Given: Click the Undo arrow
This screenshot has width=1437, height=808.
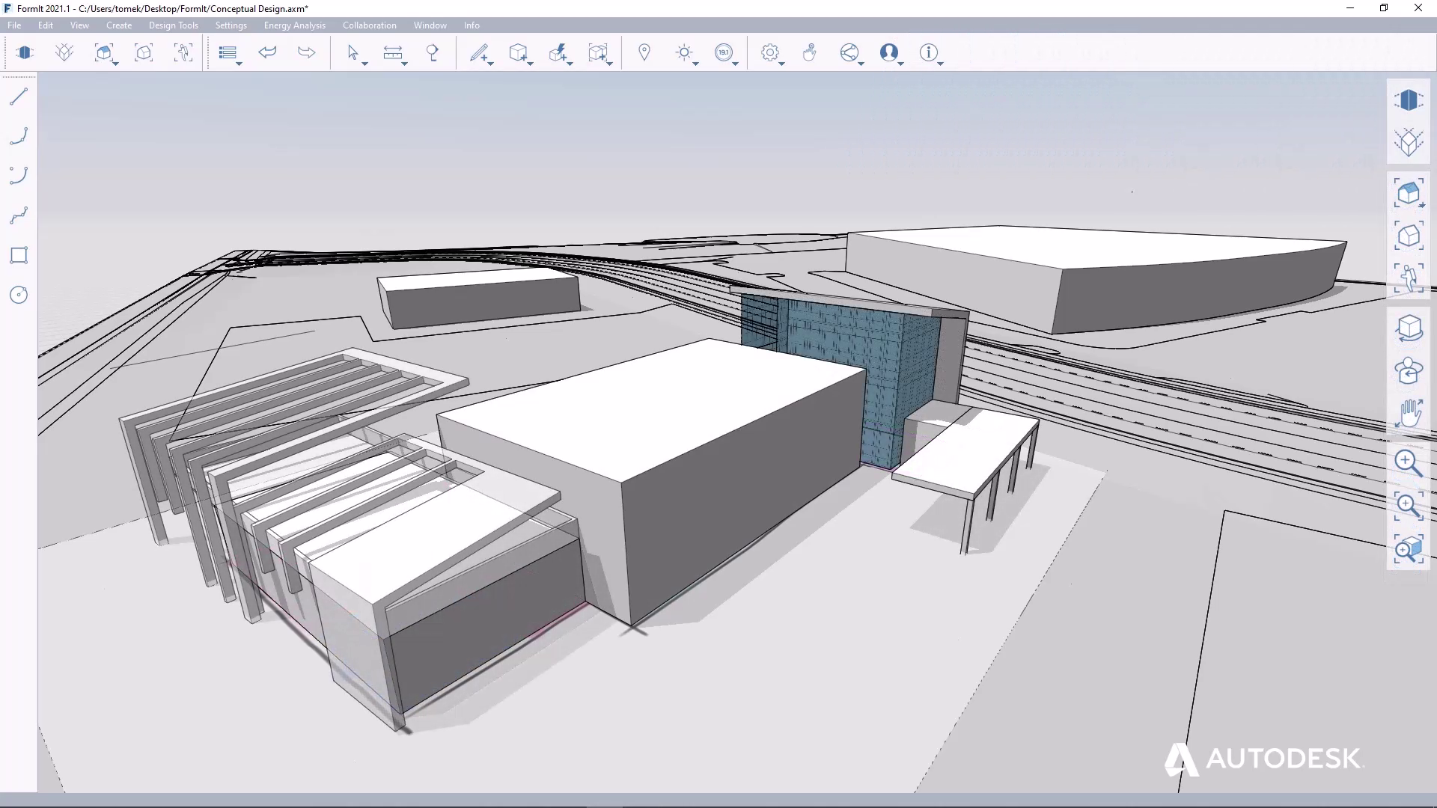Looking at the screenshot, I should [267, 52].
